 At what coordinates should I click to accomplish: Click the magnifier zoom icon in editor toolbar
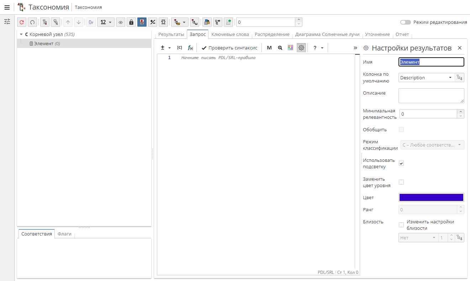point(280,48)
